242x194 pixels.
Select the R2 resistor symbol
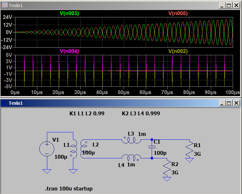point(167,168)
